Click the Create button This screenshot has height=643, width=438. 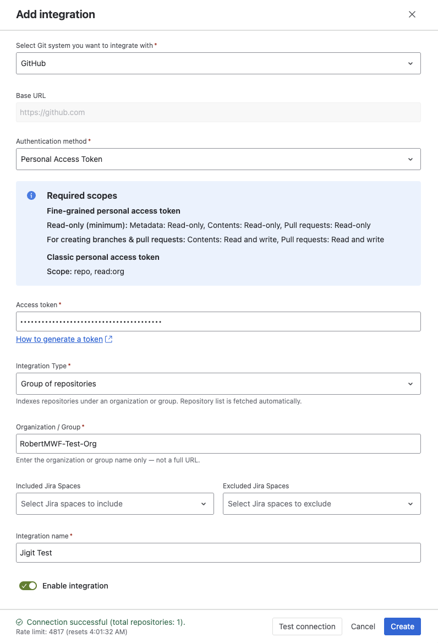click(x=402, y=626)
